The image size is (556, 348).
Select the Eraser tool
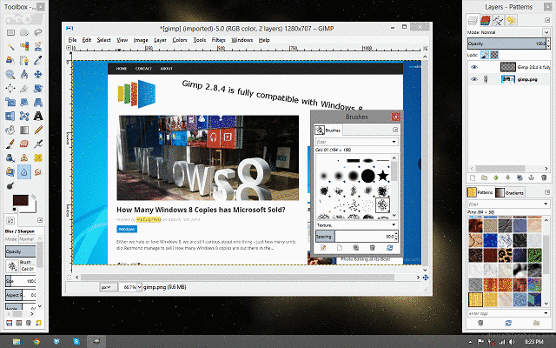point(24,144)
